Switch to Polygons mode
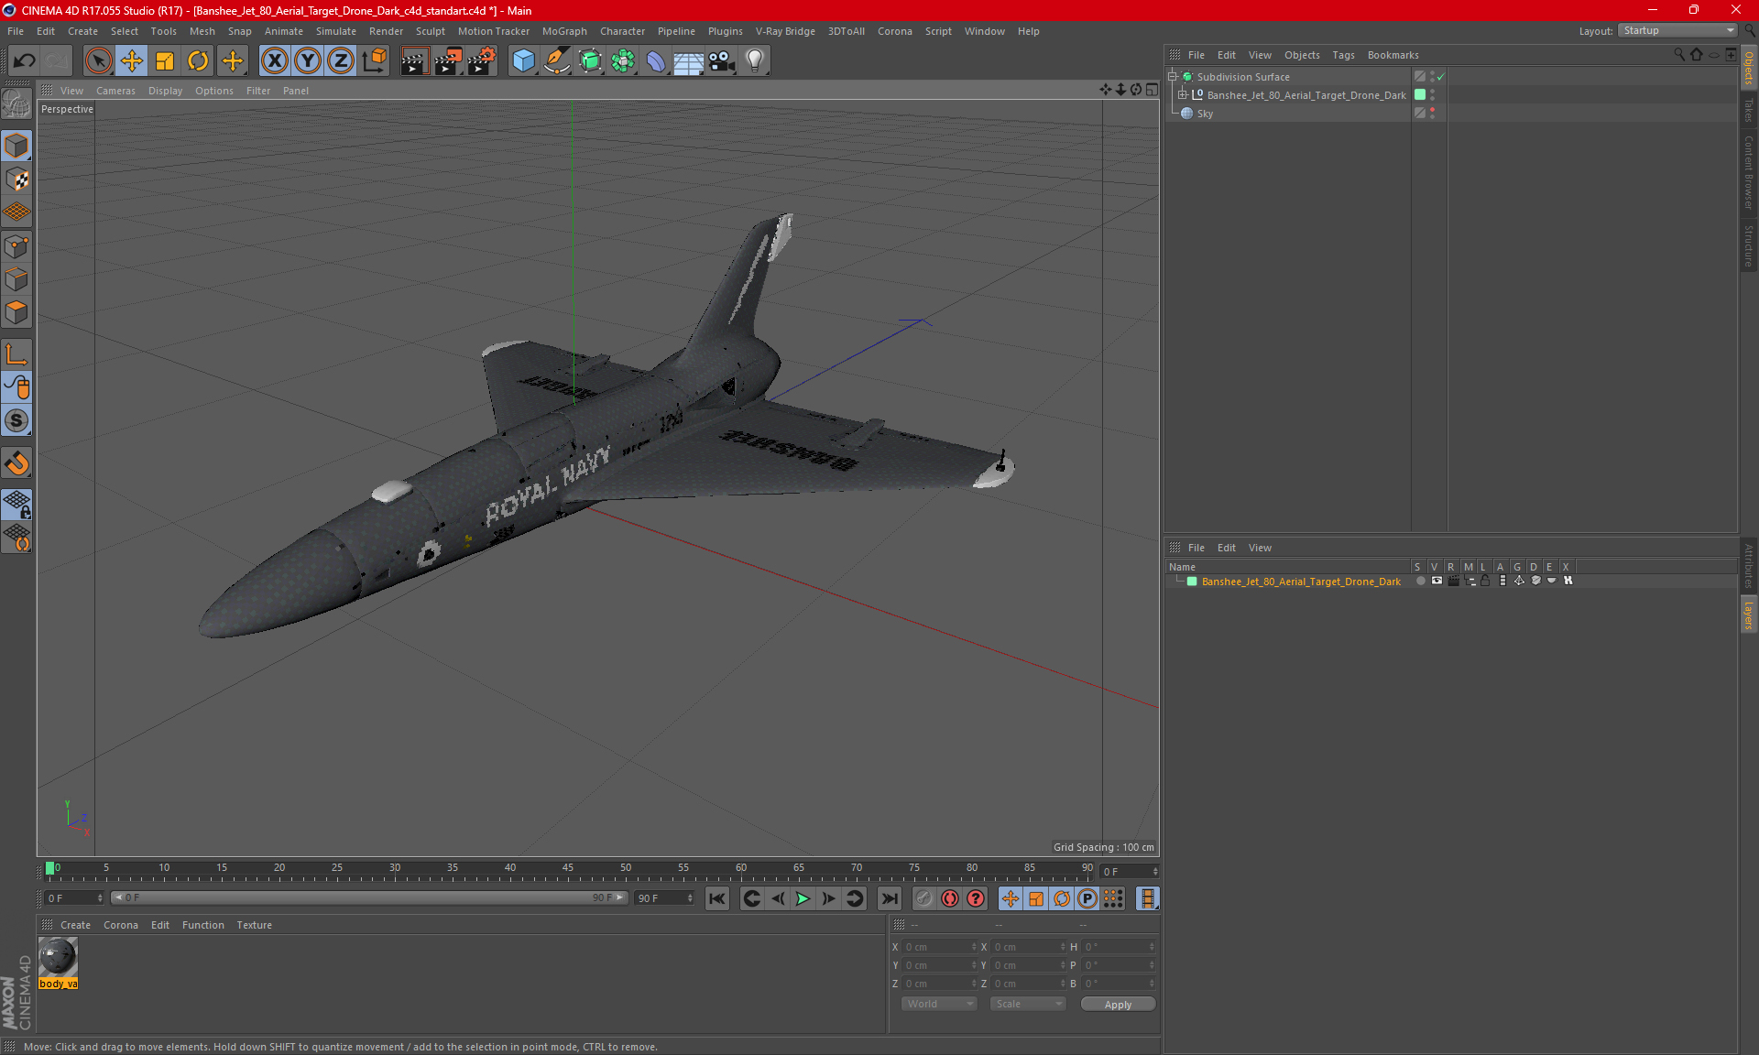This screenshot has width=1759, height=1055. click(x=16, y=312)
